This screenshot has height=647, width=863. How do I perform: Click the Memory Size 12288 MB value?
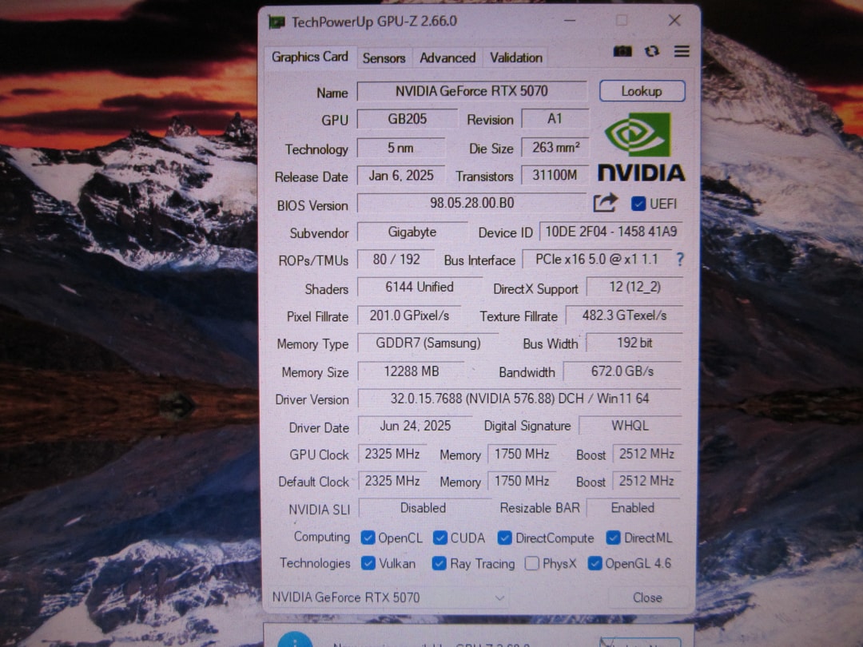[x=412, y=371]
